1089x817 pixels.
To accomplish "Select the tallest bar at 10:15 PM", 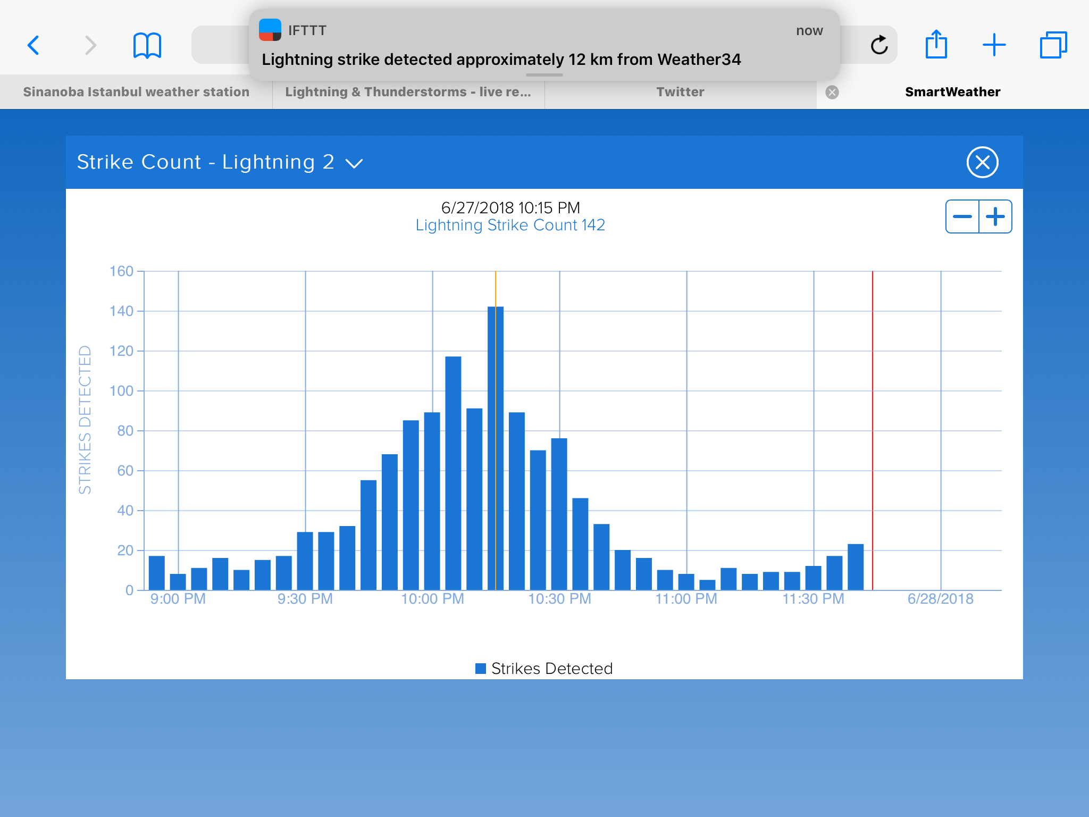I will [x=495, y=448].
